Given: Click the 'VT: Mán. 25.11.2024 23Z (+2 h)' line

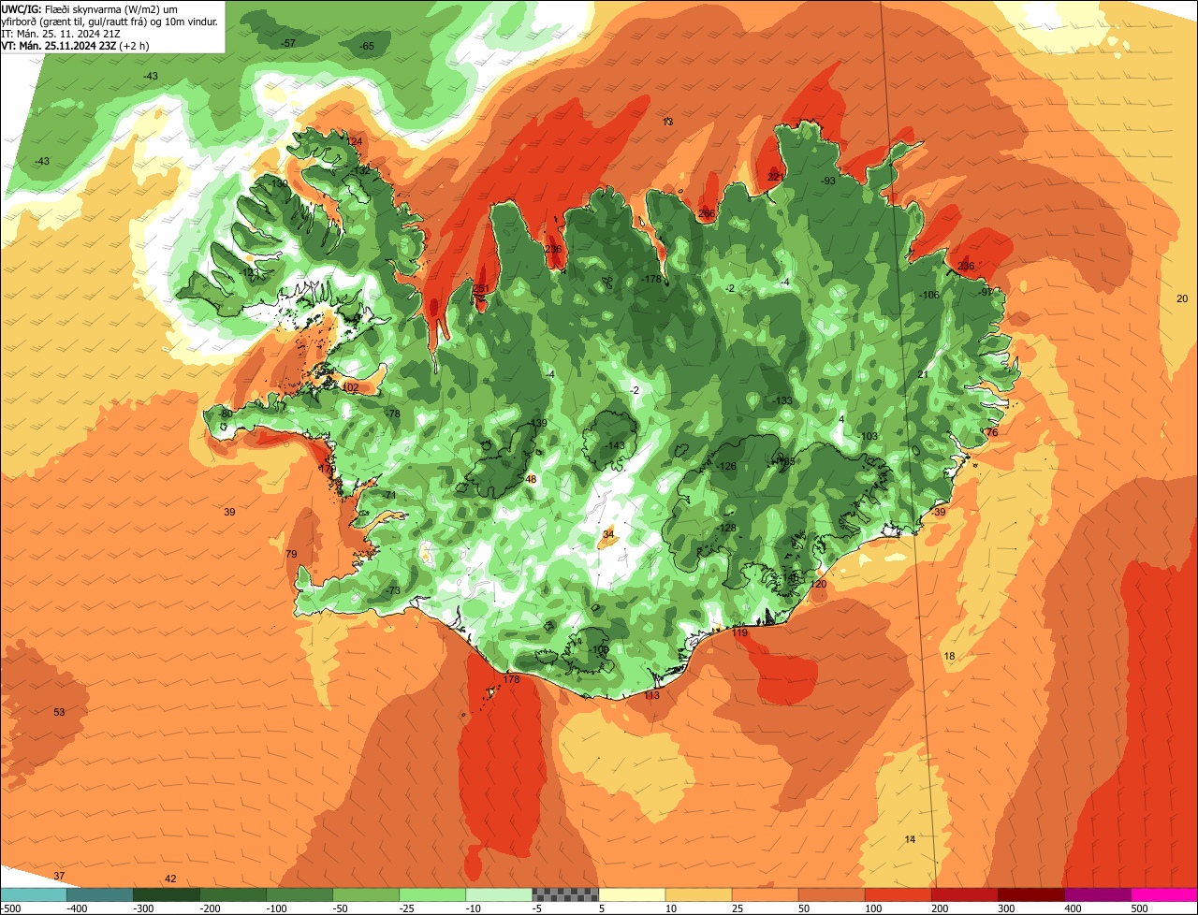Looking at the screenshot, I should 75,45.
